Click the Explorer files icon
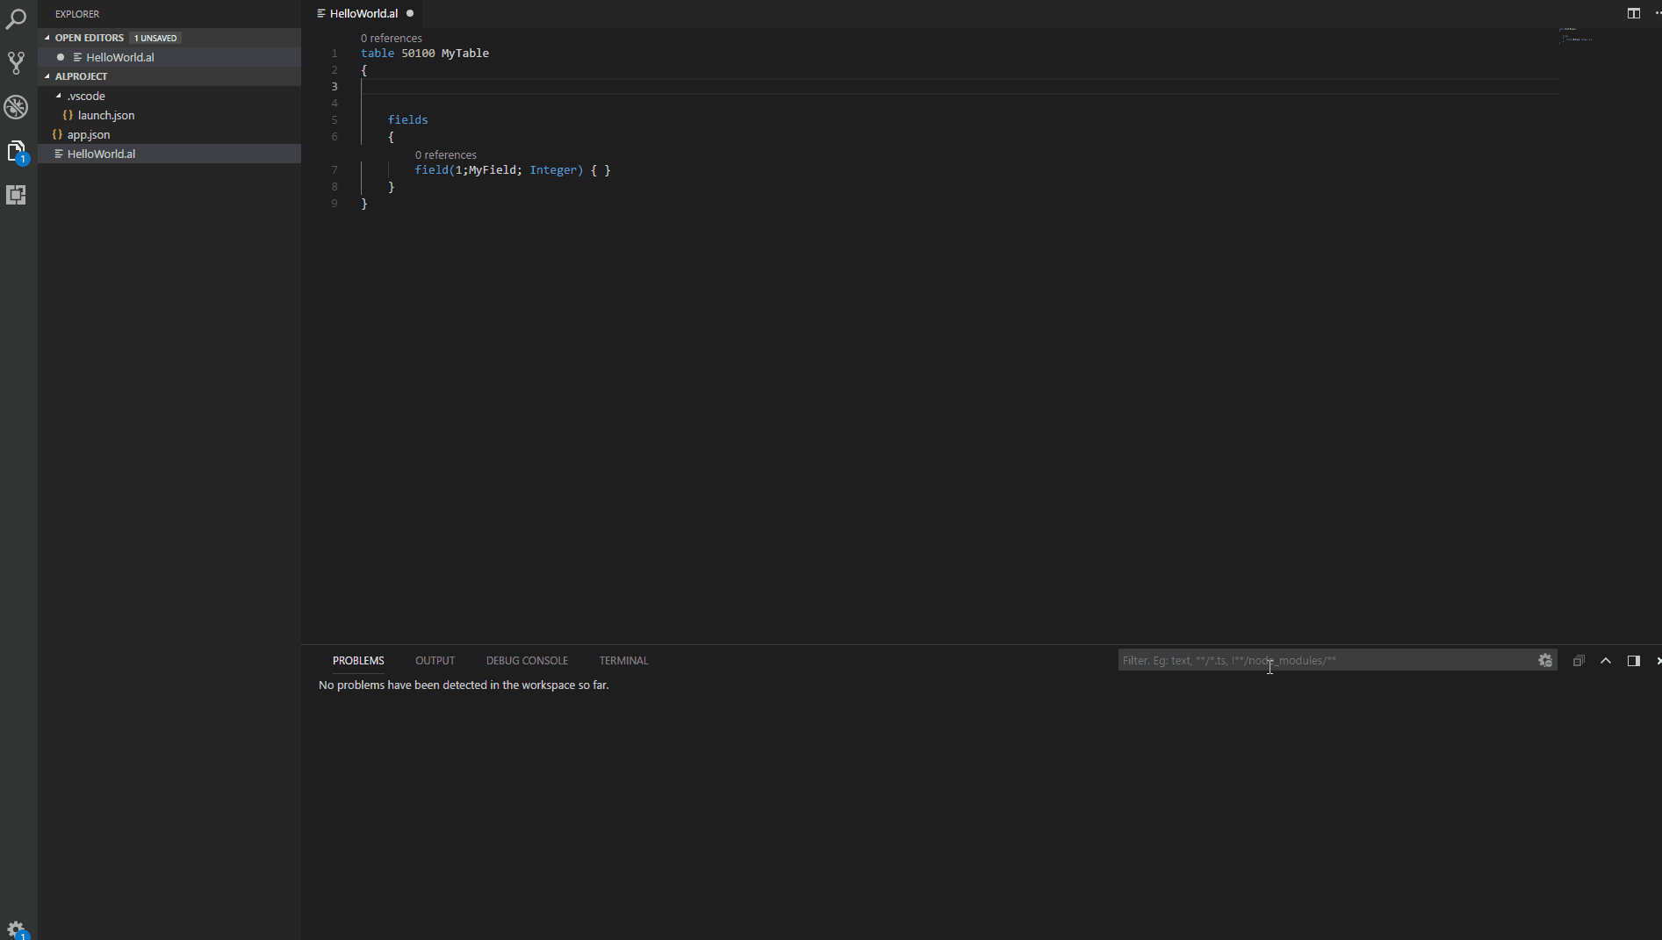Image resolution: width=1662 pixels, height=940 pixels. [x=16, y=151]
